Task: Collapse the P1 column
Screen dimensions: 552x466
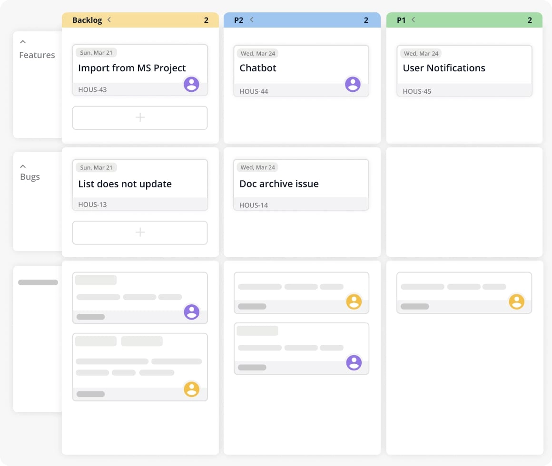Action: (414, 20)
